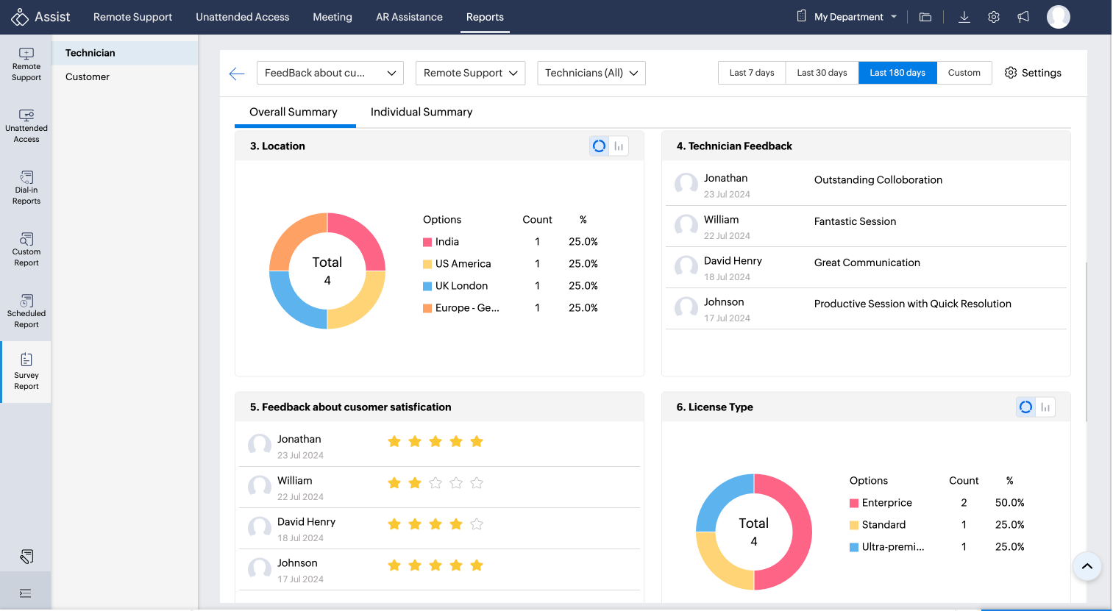Open Scheduled Report in the sidebar

point(26,310)
